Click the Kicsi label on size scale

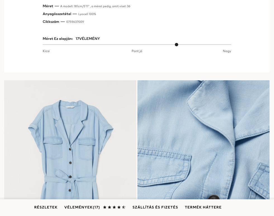[46, 51]
